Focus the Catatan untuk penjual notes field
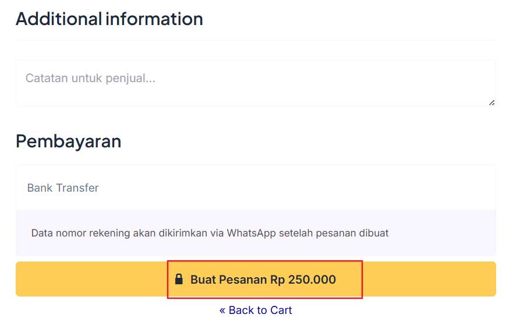 click(256, 83)
